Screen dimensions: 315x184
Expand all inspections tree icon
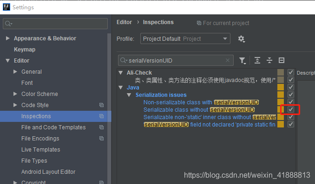coord(257,60)
